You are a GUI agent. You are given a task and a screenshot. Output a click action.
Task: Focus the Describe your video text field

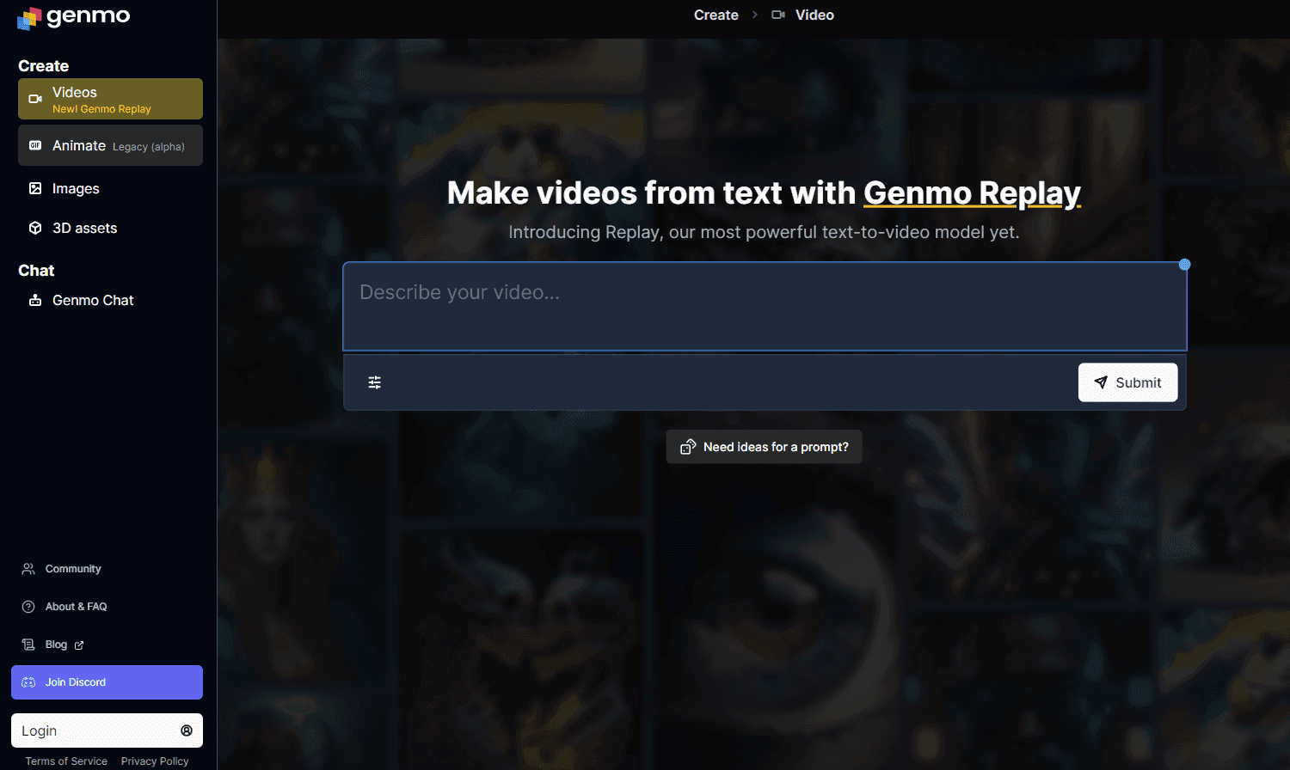coord(765,307)
